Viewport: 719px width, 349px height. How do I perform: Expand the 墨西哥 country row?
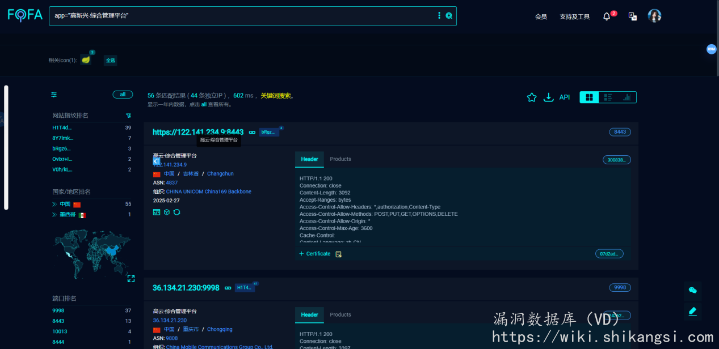54,215
